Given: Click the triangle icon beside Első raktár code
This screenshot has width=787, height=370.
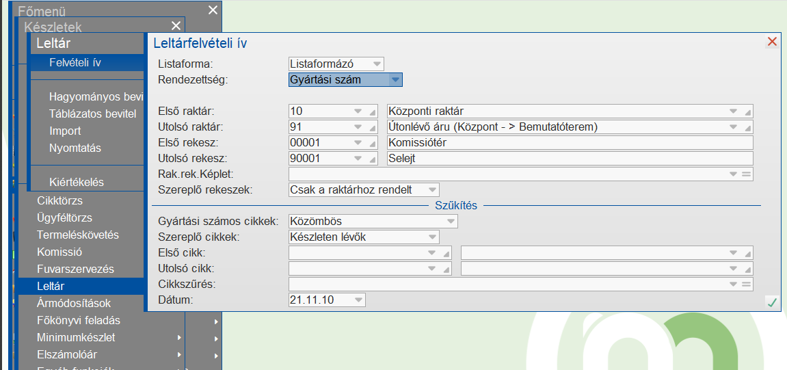Looking at the screenshot, I should click(x=373, y=111).
